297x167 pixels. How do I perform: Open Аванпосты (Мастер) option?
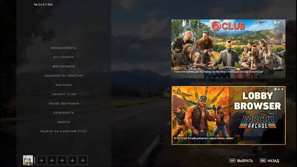tap(64, 76)
